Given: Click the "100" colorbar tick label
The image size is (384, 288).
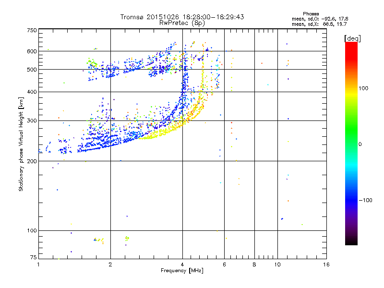Looking at the screenshot, I should [363, 88].
